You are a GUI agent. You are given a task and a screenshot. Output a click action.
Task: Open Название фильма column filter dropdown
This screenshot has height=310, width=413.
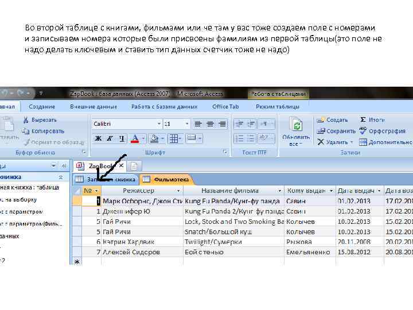[279, 191]
